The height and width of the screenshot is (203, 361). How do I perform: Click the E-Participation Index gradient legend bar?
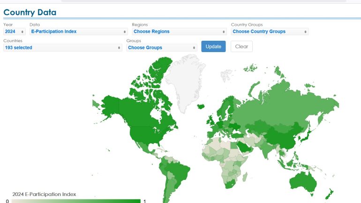76,201
